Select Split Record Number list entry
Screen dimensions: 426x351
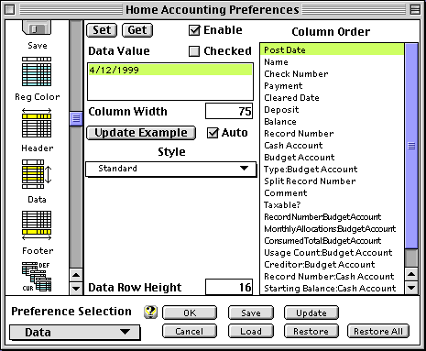pos(333,181)
